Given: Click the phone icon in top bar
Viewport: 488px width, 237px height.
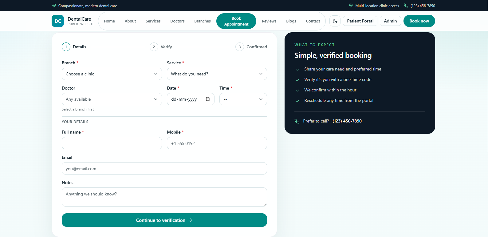Looking at the screenshot, I should (x=406, y=6).
